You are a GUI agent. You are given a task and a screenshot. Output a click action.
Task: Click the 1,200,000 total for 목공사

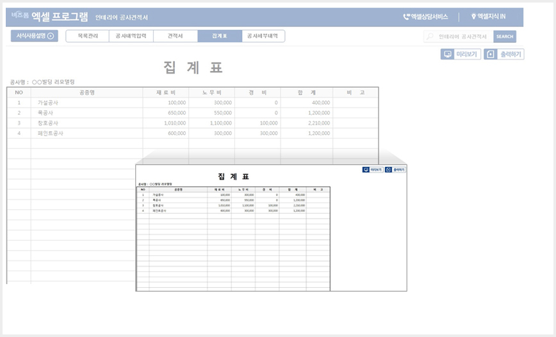point(307,113)
